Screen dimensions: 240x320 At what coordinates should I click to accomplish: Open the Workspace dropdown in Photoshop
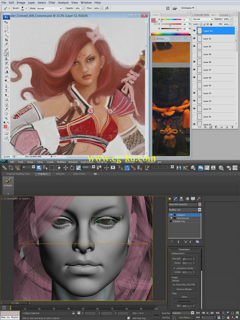[187, 8]
